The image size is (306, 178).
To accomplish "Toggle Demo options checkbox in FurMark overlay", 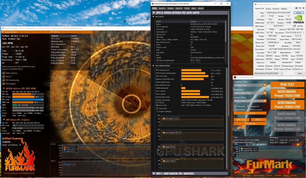I will (x=4, y=73).
